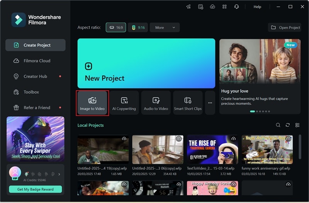Click the cloud download icon in title bar
This screenshot has width=309, height=203.
pyautogui.click(x=212, y=7)
